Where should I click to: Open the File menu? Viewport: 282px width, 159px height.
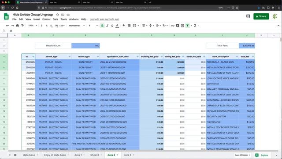coord(15,19)
